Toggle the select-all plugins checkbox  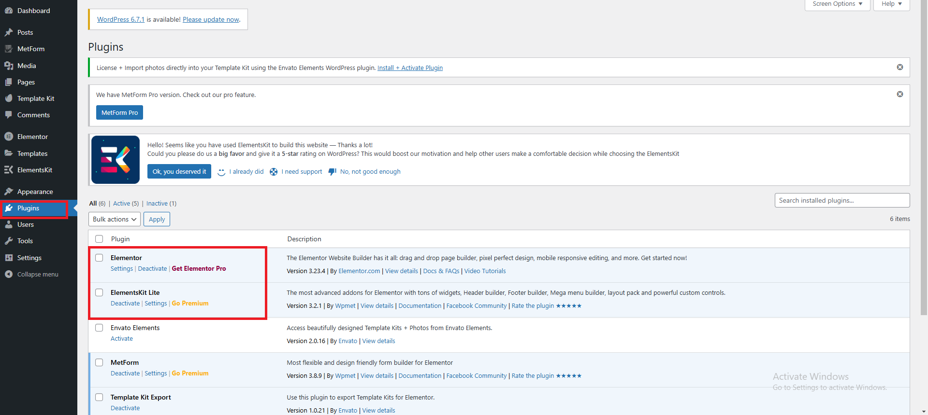point(99,239)
